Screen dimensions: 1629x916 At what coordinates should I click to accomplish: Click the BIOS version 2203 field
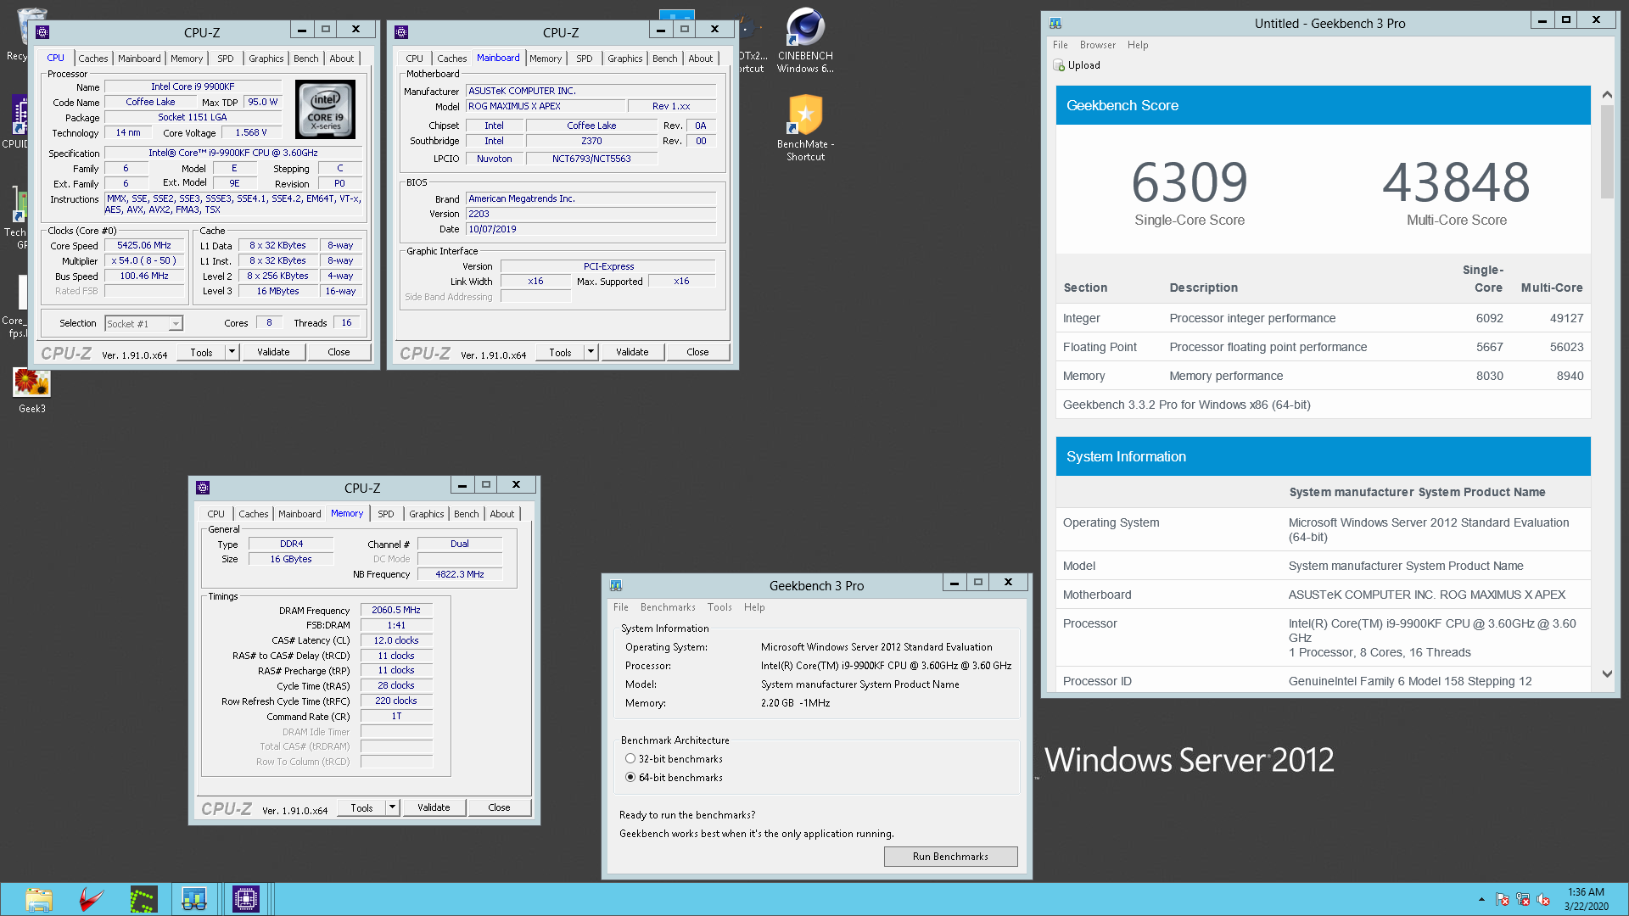[591, 214]
